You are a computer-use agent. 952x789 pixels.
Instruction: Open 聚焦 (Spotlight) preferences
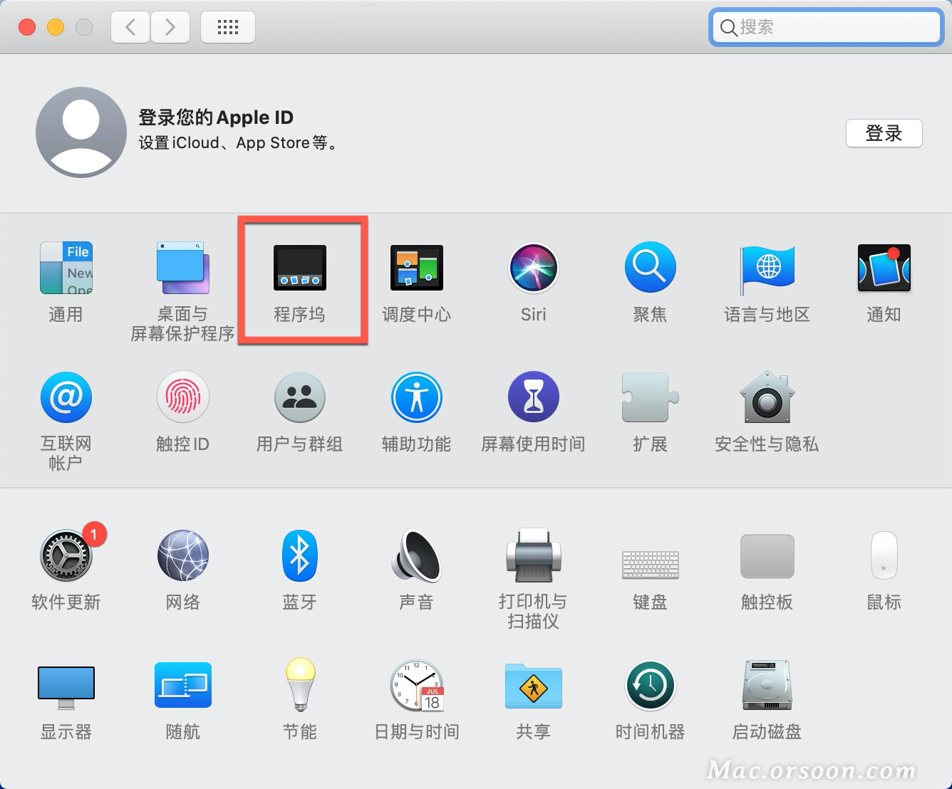tap(650, 268)
